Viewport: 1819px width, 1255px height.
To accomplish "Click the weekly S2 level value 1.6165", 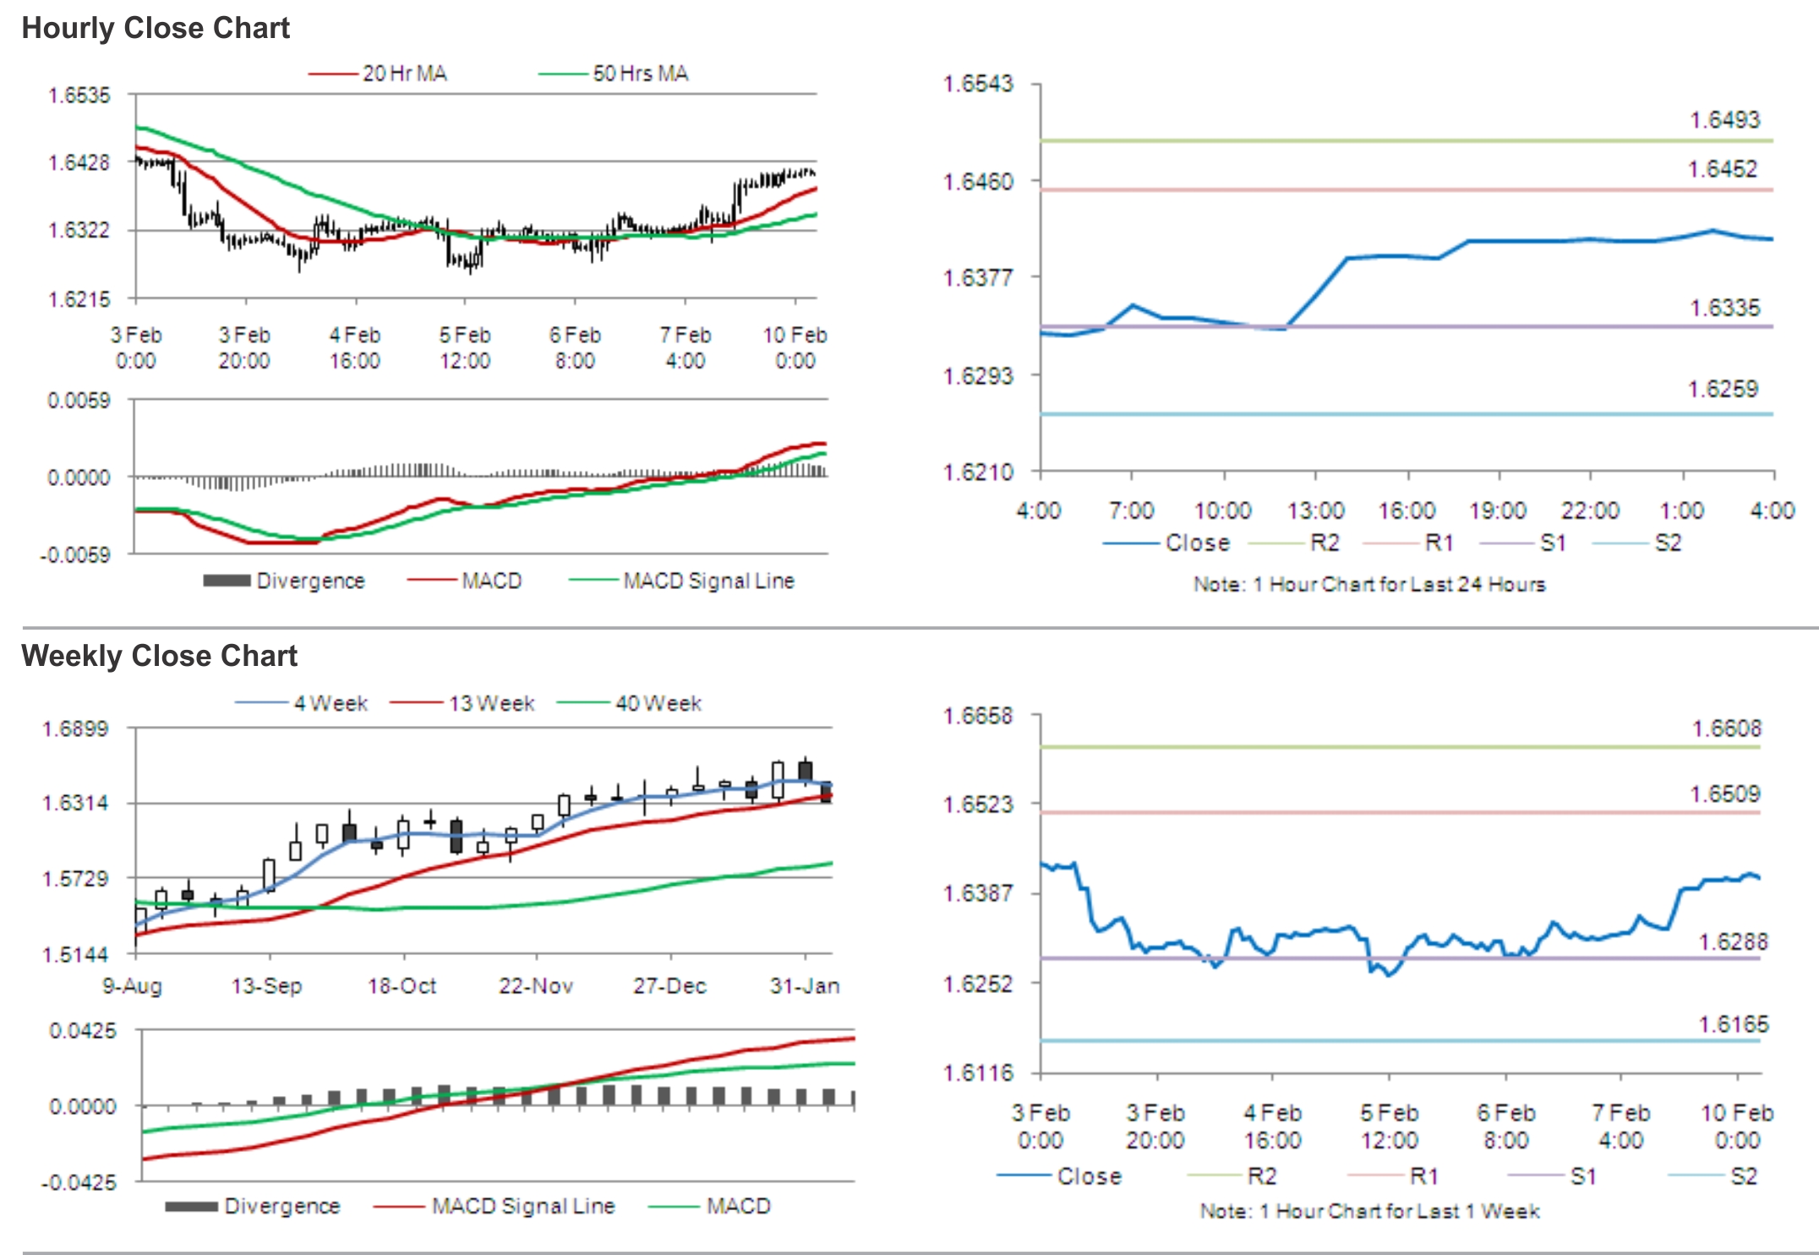I will (1734, 1024).
